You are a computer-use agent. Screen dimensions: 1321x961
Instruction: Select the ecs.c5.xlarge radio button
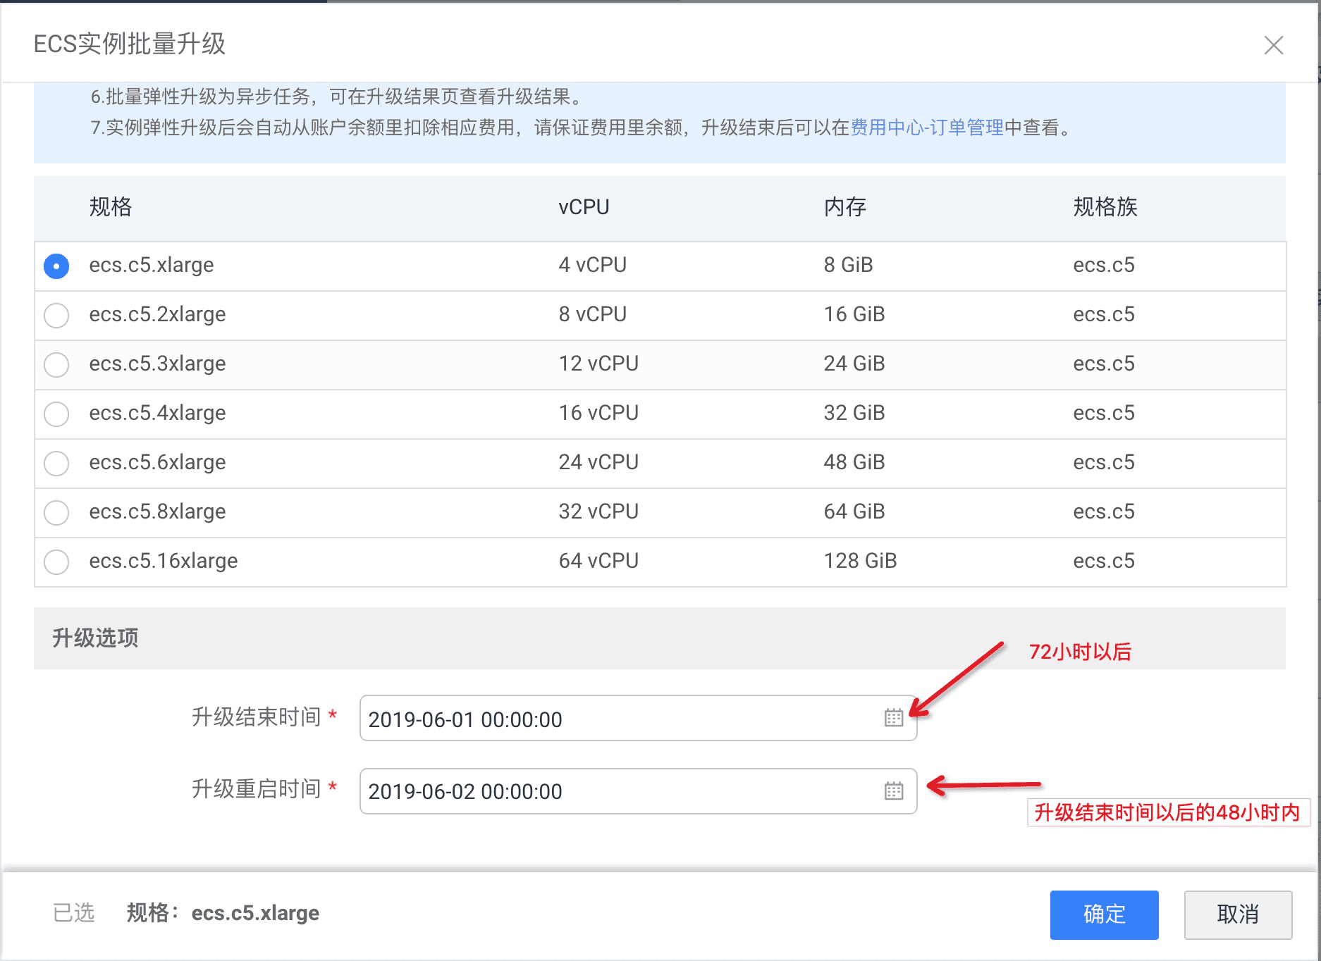56,266
